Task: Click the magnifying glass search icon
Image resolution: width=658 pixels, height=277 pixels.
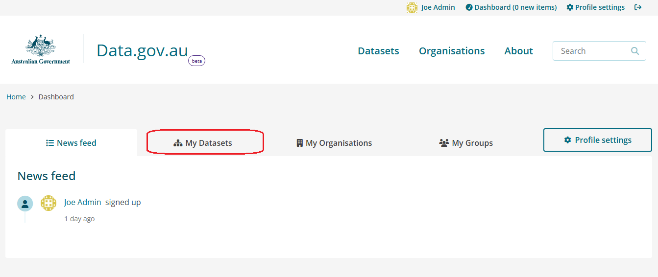Action: tap(635, 51)
